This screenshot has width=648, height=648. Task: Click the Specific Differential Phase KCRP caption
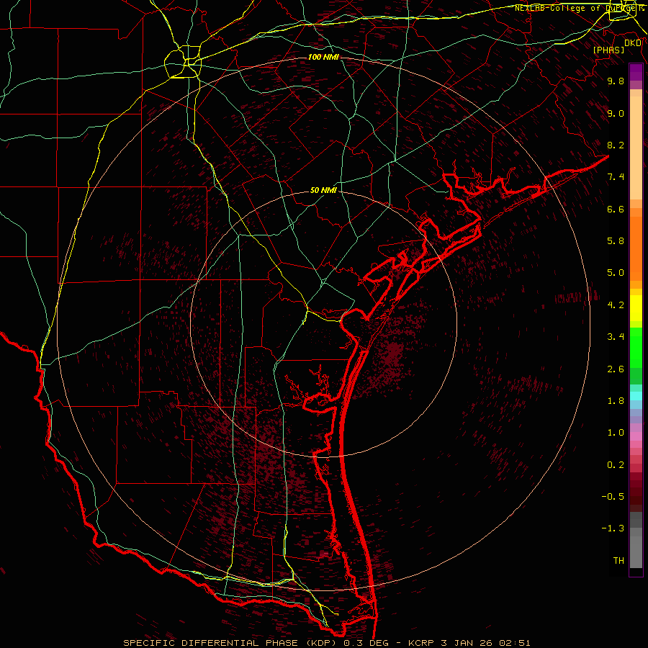(327, 643)
